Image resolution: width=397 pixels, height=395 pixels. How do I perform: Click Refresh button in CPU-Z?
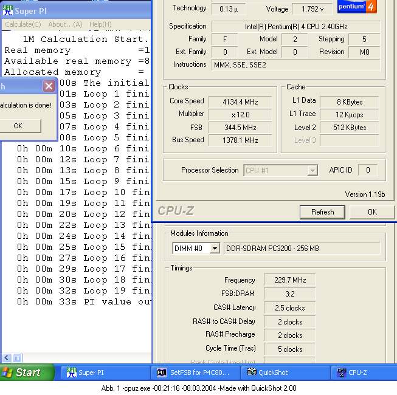(x=322, y=212)
